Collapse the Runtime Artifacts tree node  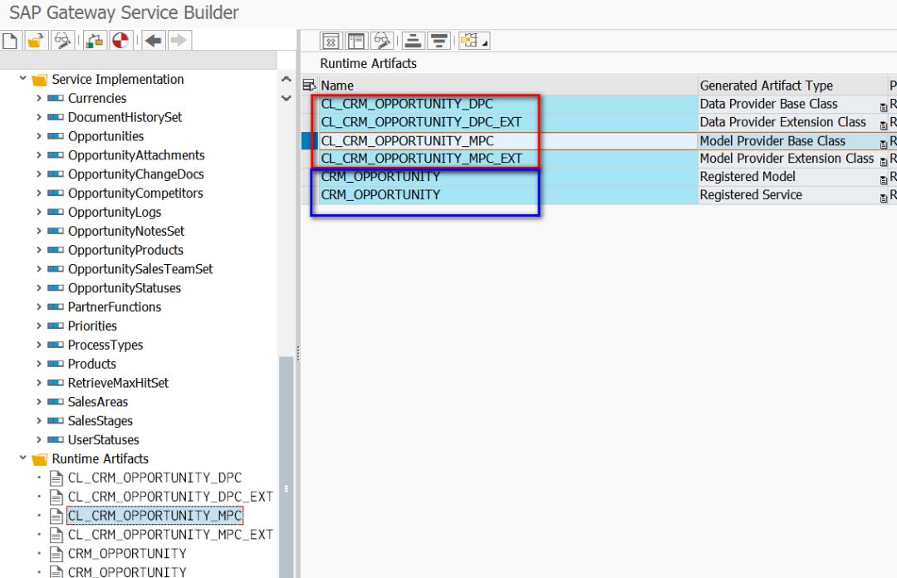pos(23,458)
